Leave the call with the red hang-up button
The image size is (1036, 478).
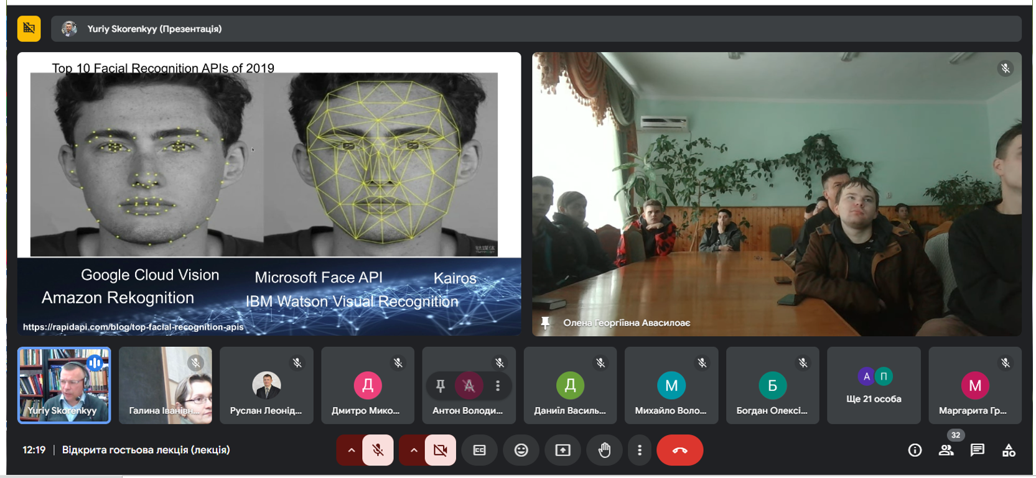tap(680, 450)
